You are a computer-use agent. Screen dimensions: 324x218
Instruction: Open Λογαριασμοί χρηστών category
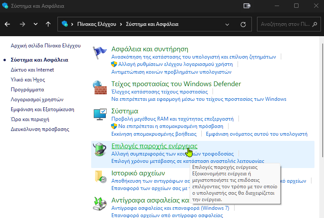coord(37,100)
